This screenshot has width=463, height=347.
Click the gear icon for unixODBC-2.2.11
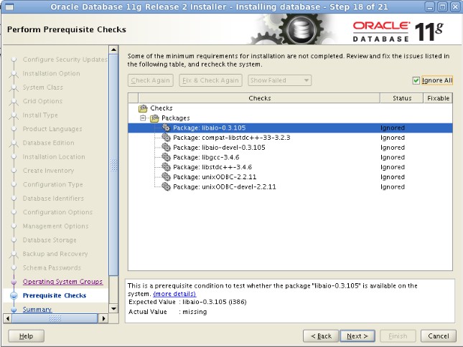(167, 176)
